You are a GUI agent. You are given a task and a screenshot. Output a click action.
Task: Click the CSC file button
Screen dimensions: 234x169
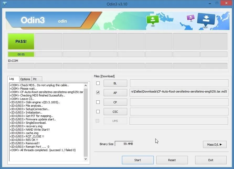click(115, 112)
